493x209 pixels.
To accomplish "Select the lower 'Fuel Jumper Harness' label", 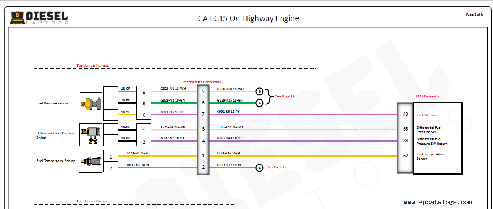I will 93,201.
